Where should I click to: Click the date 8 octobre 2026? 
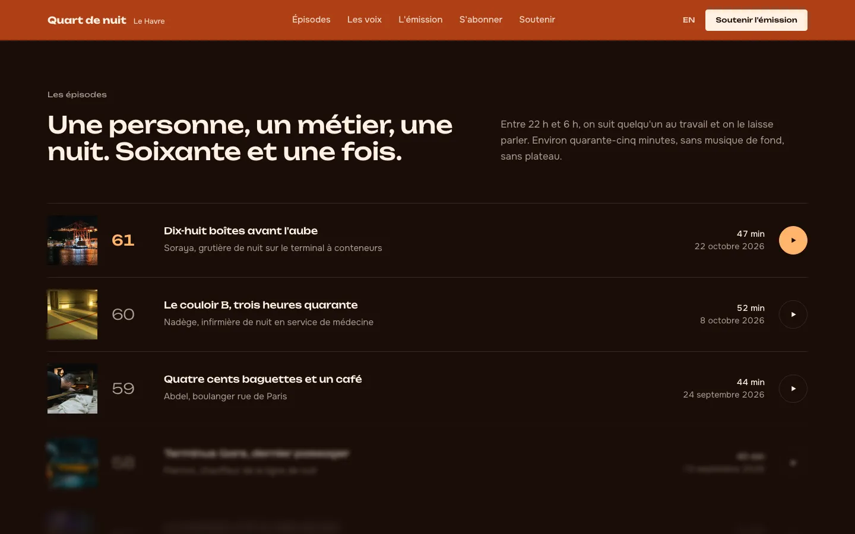point(732,320)
